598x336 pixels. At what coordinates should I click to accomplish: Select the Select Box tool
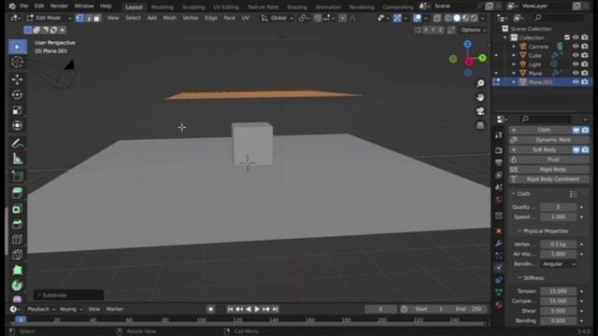click(x=17, y=47)
